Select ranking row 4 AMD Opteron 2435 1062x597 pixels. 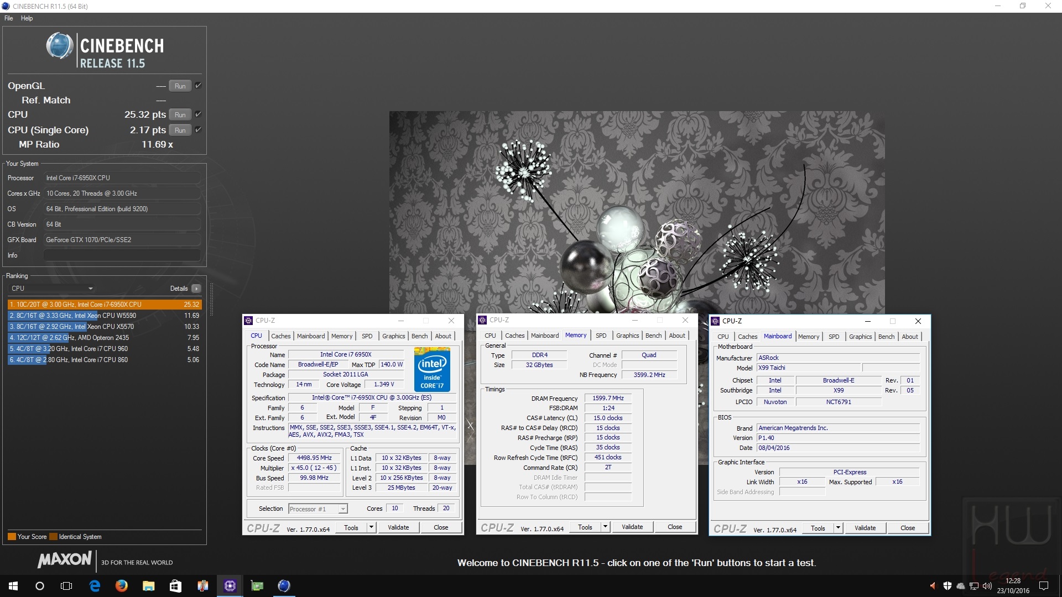[x=105, y=338]
